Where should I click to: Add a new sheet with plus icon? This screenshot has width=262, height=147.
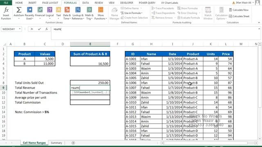coord(73,143)
